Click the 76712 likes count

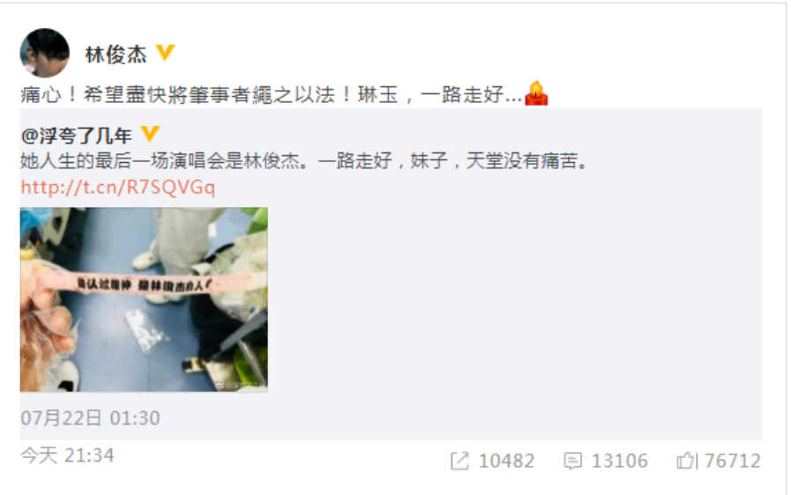[x=733, y=461]
